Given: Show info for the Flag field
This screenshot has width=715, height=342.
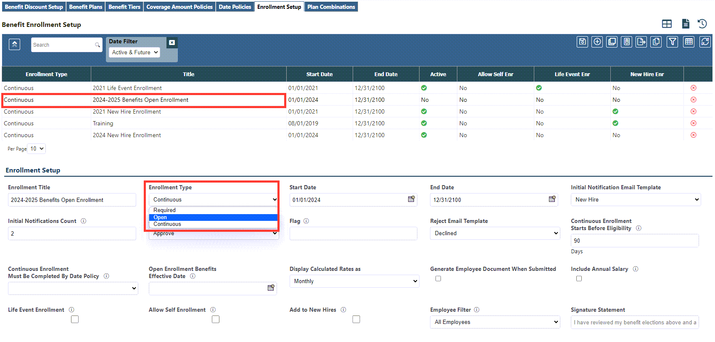Looking at the screenshot, I should 306,221.
